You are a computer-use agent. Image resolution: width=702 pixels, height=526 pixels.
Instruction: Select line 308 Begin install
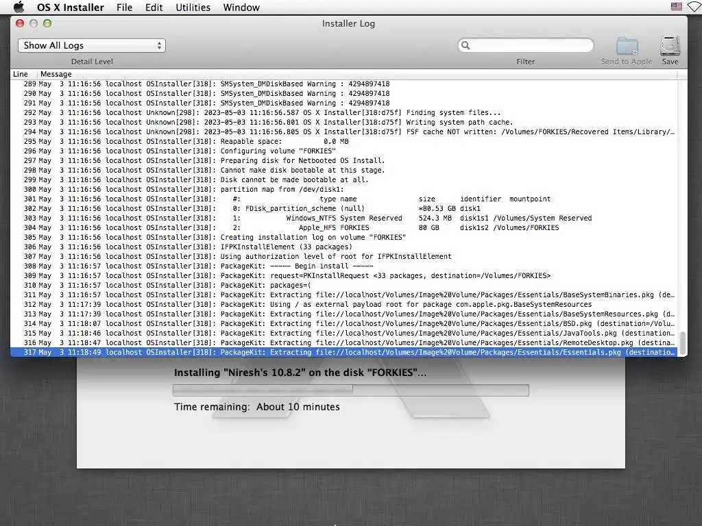(x=344, y=266)
